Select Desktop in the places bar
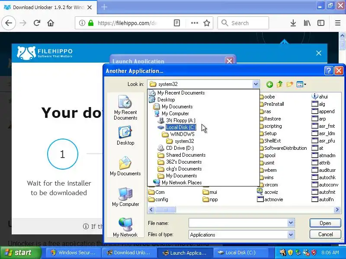Viewport: 346px width, 259px height. 125,135
